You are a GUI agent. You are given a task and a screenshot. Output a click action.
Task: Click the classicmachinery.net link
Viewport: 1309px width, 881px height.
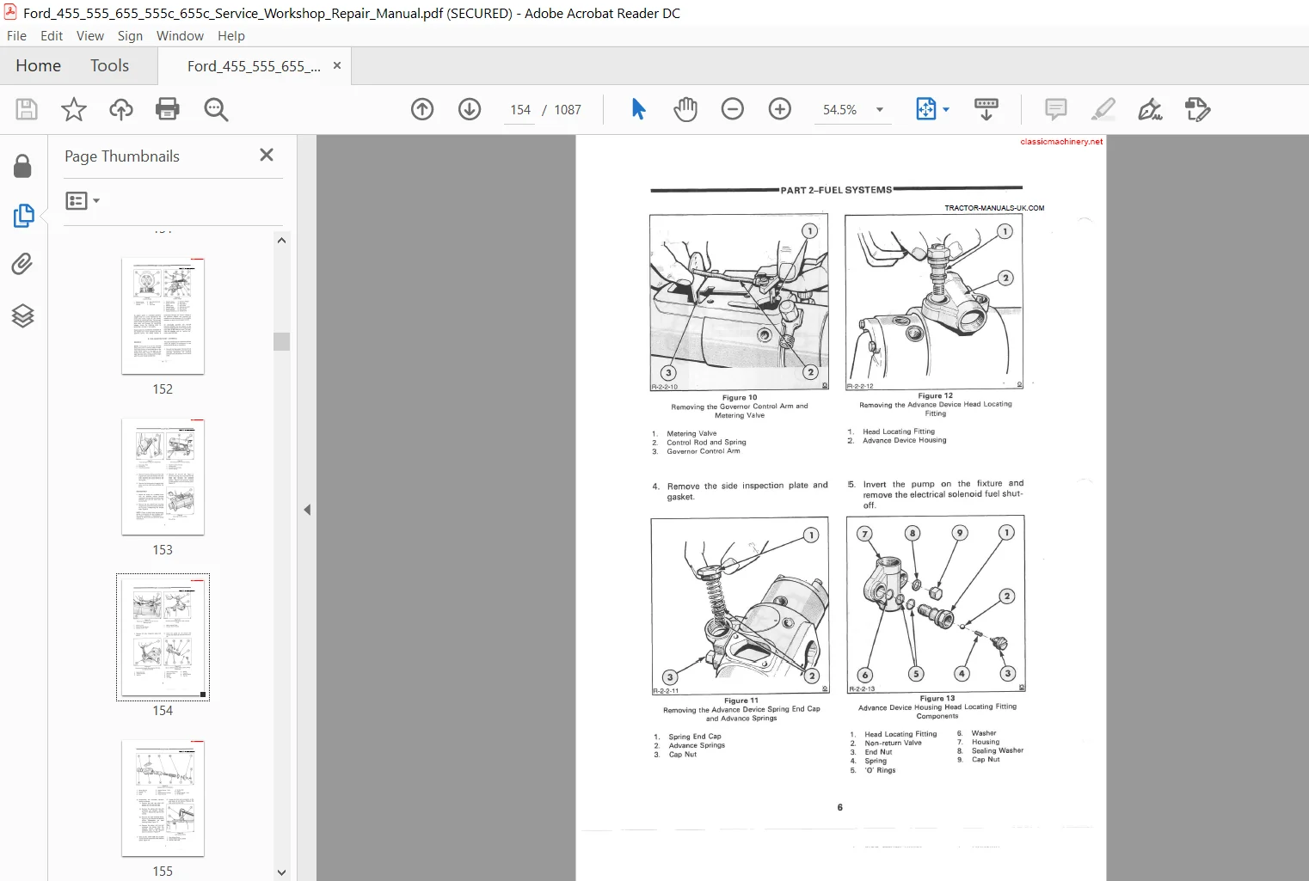pyautogui.click(x=1061, y=142)
